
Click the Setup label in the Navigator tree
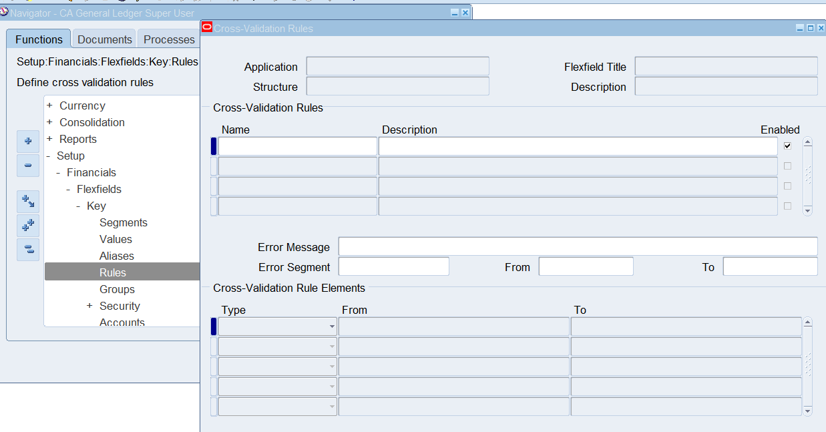pyautogui.click(x=71, y=156)
